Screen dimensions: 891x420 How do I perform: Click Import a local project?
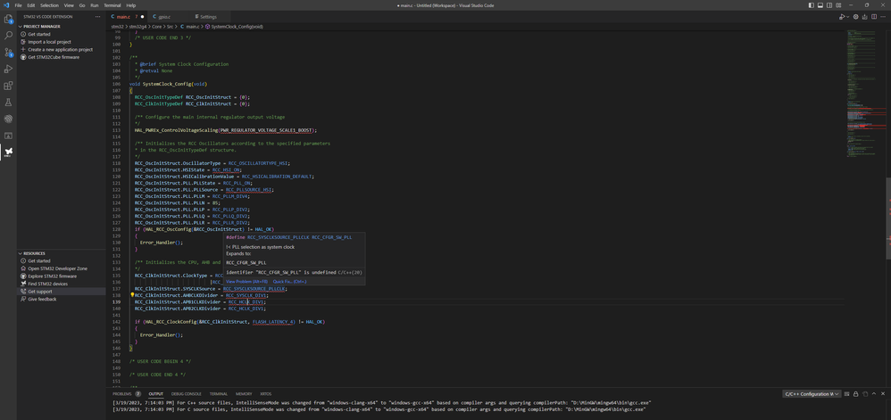[x=49, y=42]
